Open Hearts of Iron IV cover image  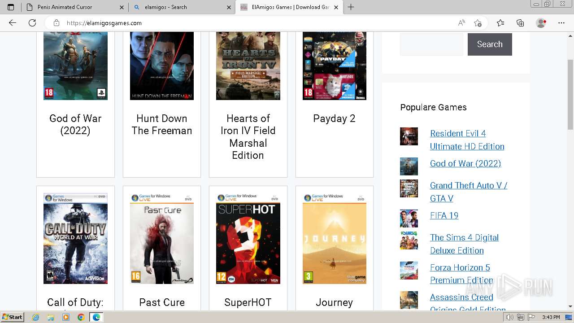tap(248, 65)
